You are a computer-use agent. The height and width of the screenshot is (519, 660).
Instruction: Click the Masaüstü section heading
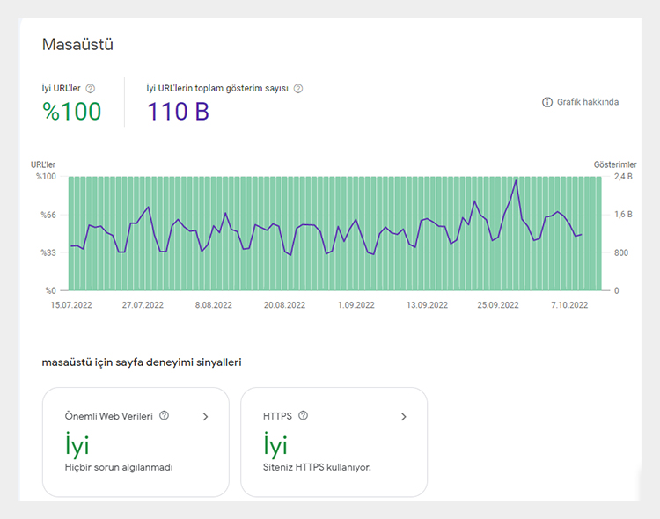[77, 44]
